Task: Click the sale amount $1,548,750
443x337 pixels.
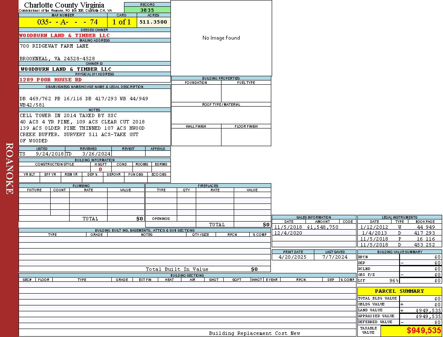Action: click(x=322, y=227)
